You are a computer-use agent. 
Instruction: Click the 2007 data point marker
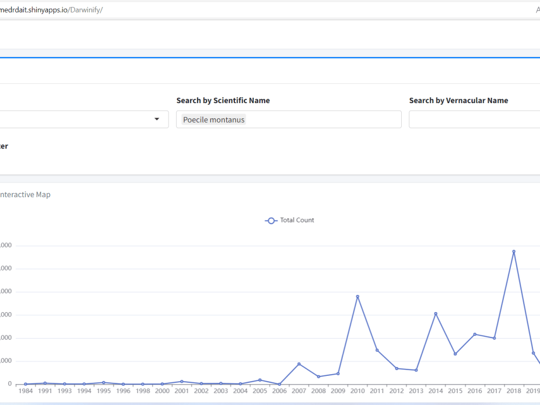coord(299,364)
